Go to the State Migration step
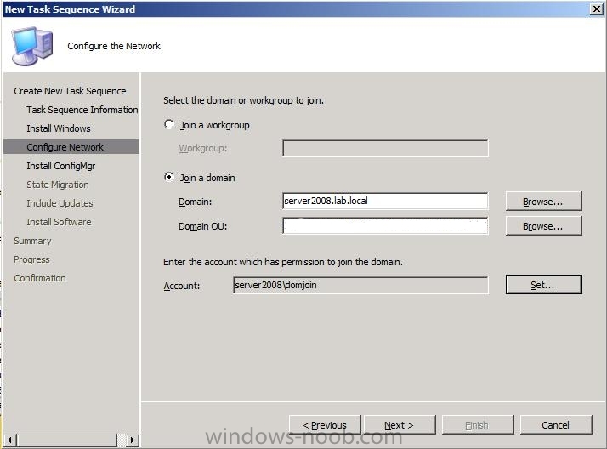607x449 pixels. click(x=58, y=185)
